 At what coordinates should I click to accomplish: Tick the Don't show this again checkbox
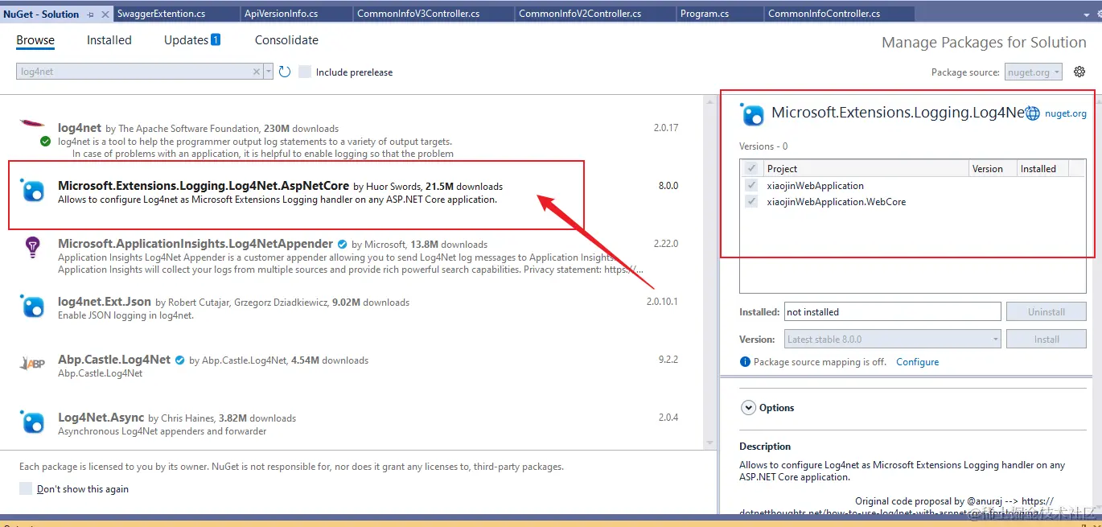coord(26,488)
